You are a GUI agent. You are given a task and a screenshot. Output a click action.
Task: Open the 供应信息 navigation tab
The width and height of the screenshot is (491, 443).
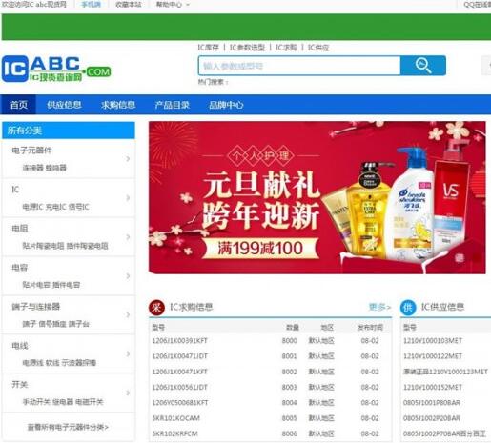coord(64,105)
